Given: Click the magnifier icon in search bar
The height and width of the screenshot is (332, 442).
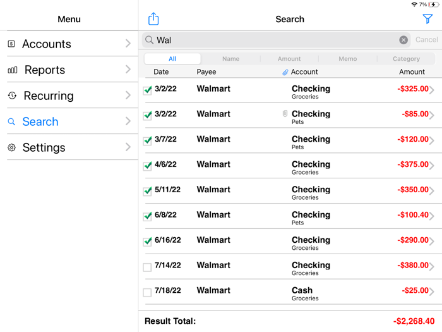Looking at the screenshot, I should coord(150,40).
